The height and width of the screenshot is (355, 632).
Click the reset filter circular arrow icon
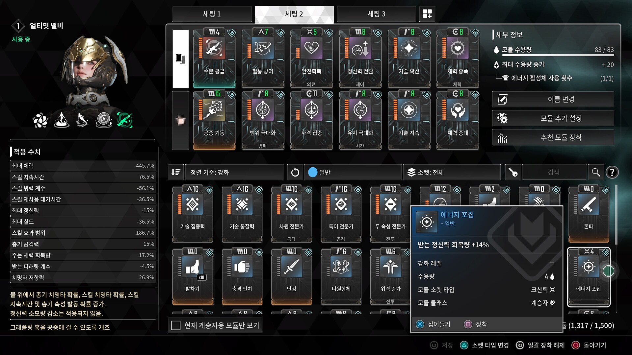click(x=295, y=172)
